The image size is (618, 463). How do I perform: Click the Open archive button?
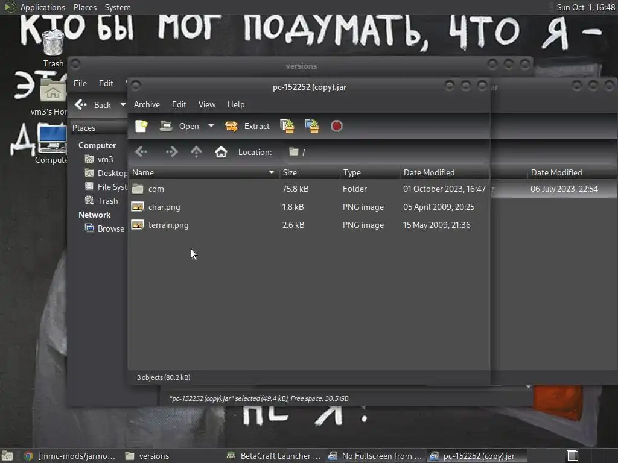point(180,126)
